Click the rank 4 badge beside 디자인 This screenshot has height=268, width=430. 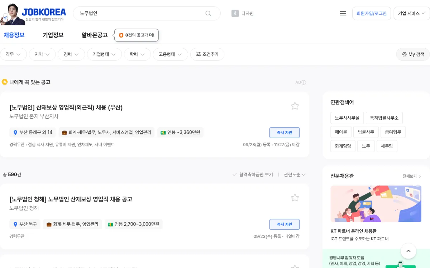click(x=235, y=13)
